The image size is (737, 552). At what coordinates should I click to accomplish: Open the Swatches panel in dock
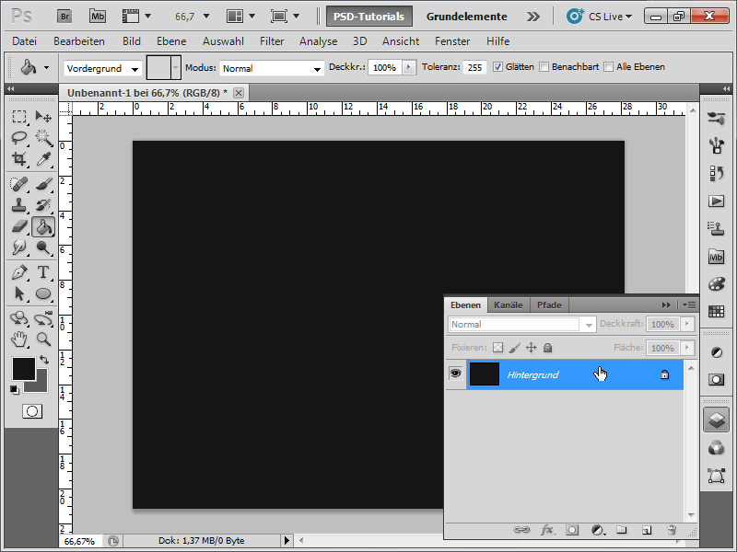pos(716,312)
